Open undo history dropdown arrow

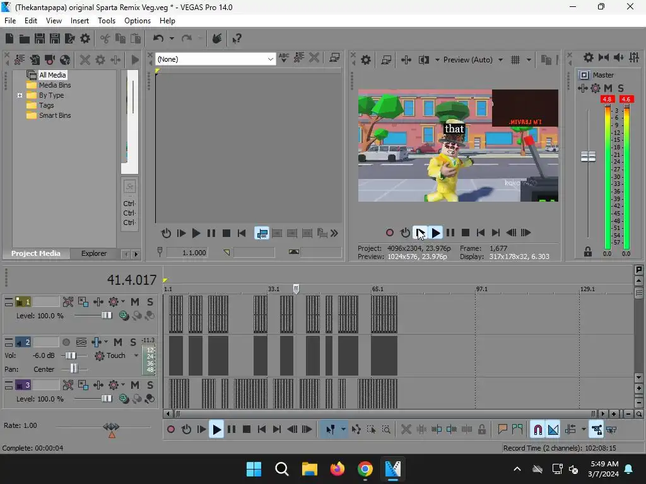click(172, 38)
